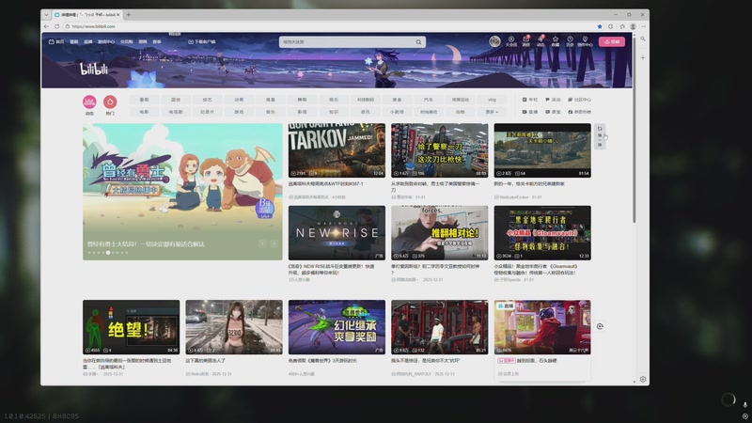The height and width of the screenshot is (423, 752).
Task: Click 直播 in the top navigation bar
Action: click(x=88, y=41)
